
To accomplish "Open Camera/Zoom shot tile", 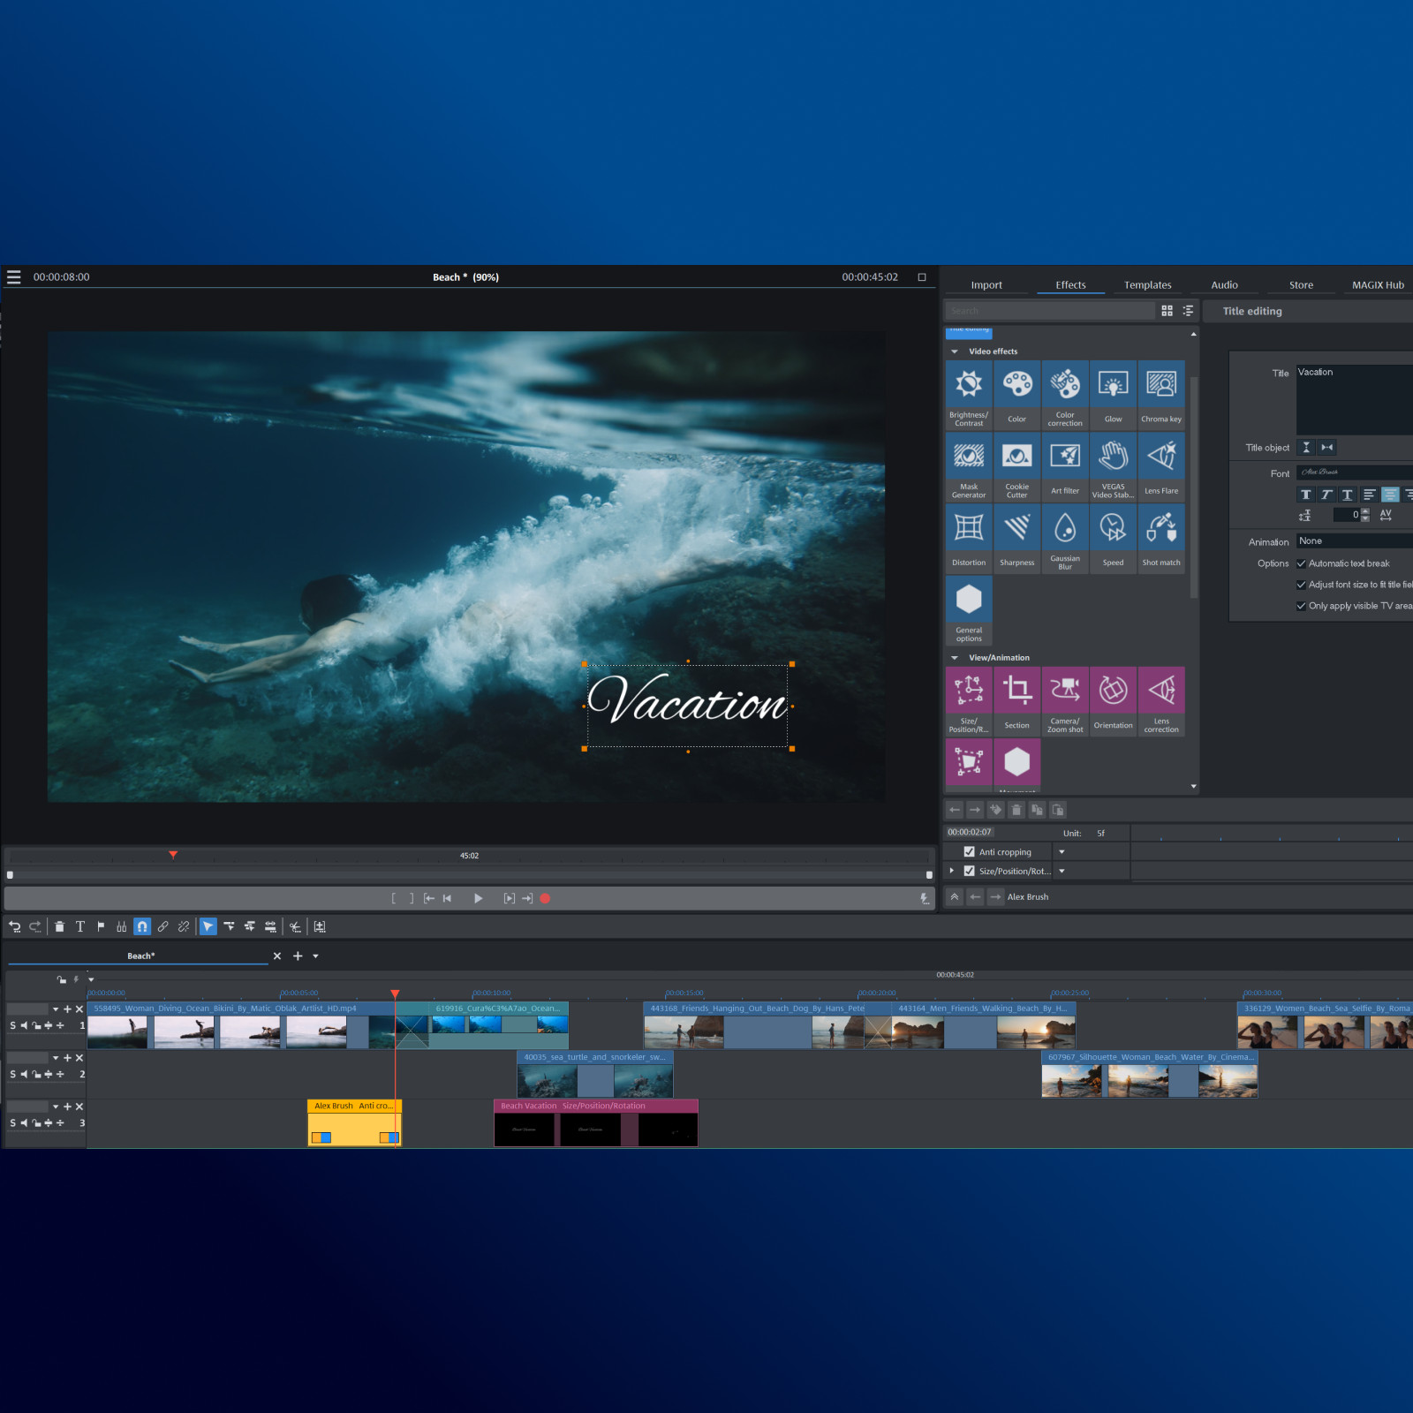I will 1065,701.
